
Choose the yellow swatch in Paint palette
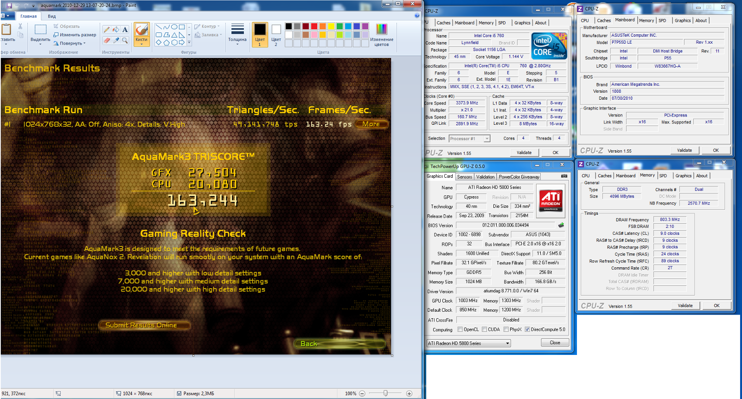331,26
